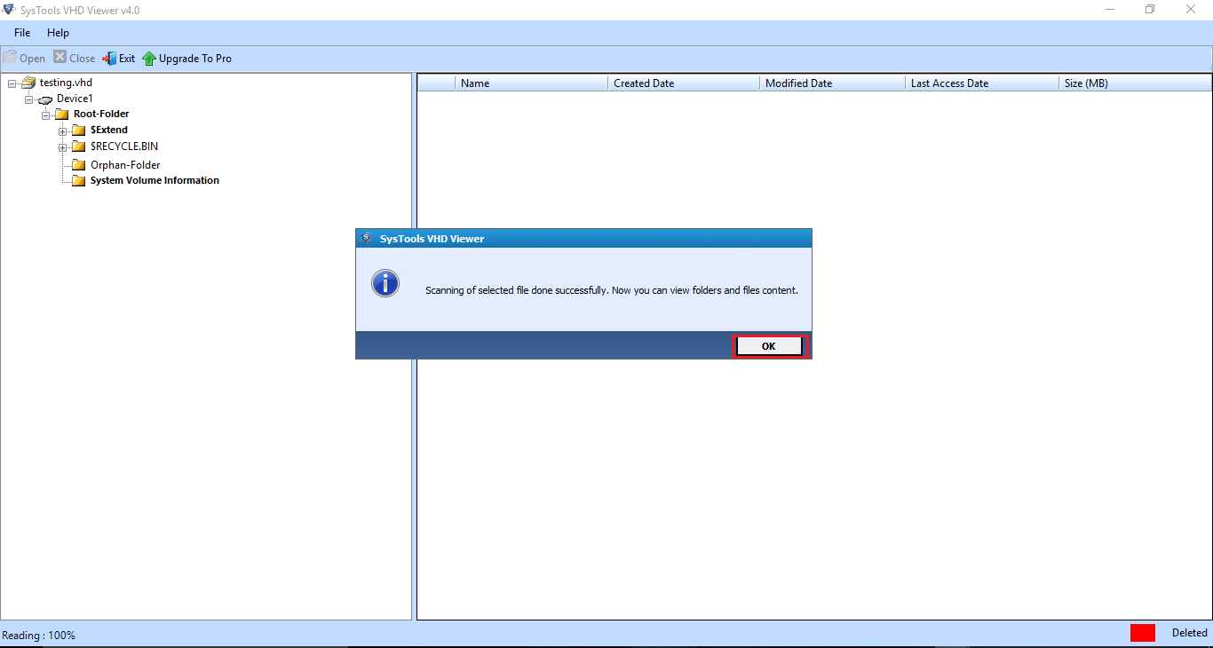Maximize the main application window
Image resolution: width=1213 pixels, height=648 pixels.
[x=1150, y=10]
